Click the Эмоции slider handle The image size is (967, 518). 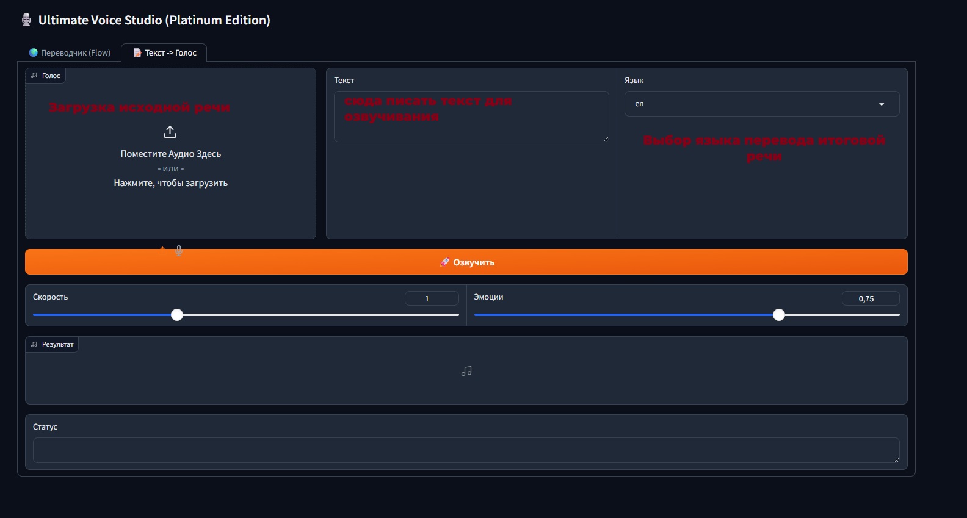pyautogui.click(x=778, y=315)
